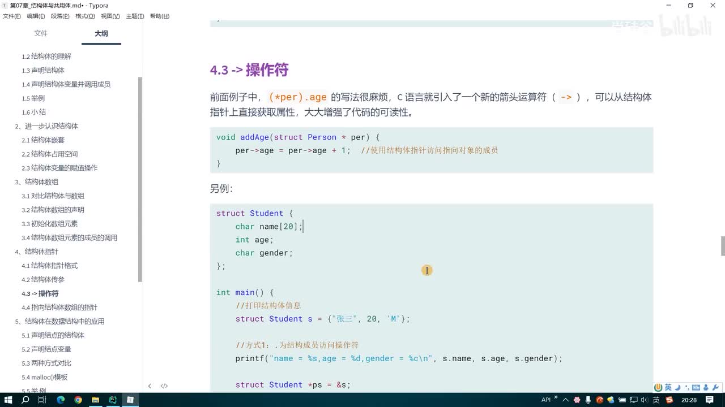This screenshot has width=725, height=407.
Task: Click the sidebar collapse left-arrow icon
Action: (x=150, y=386)
